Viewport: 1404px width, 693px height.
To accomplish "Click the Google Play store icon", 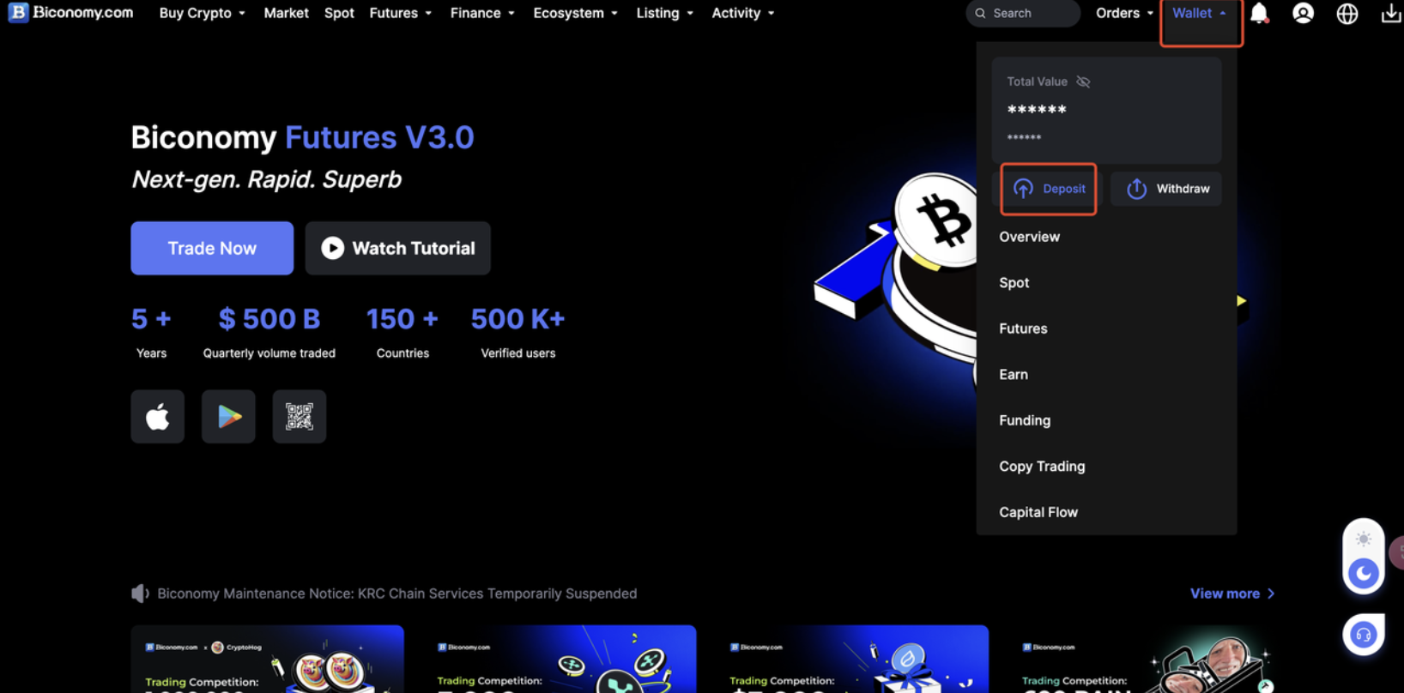I will tap(228, 417).
